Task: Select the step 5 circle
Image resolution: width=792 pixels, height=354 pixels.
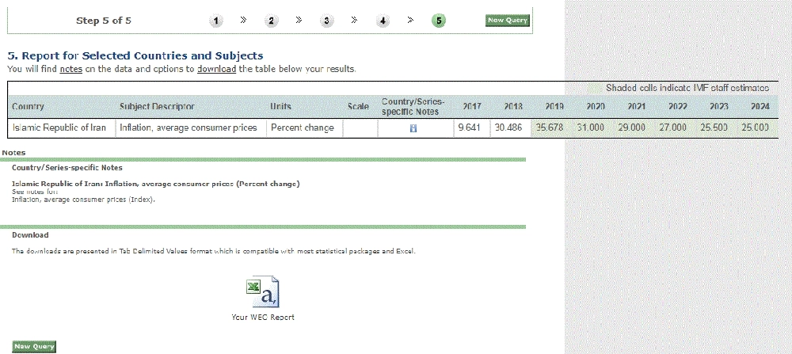Action: coord(438,21)
